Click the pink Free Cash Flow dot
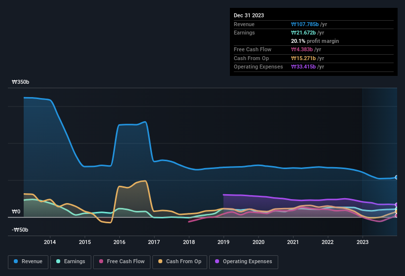 (102, 262)
